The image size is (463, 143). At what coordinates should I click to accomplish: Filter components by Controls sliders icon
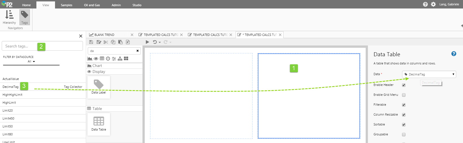[114, 58]
